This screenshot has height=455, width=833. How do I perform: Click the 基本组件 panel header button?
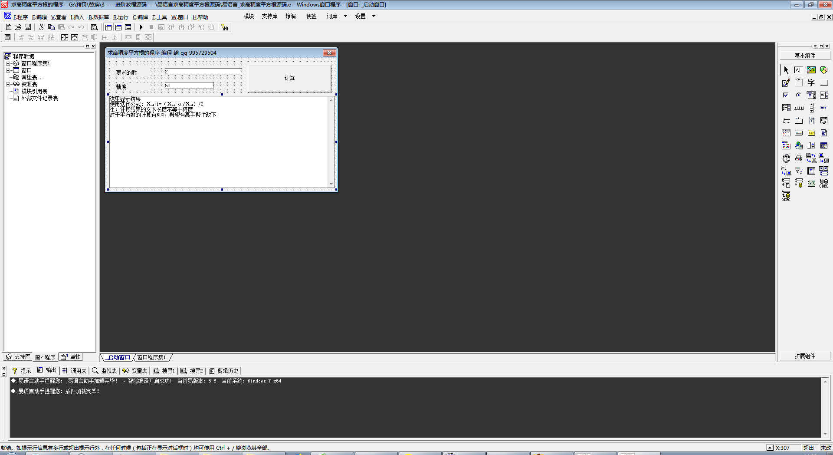(805, 56)
